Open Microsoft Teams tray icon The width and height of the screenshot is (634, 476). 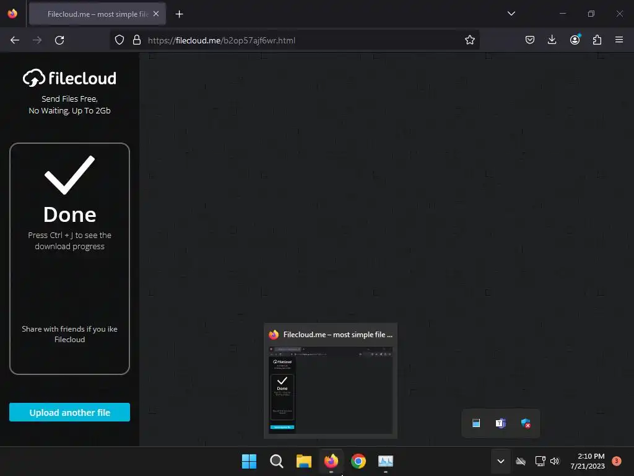pyautogui.click(x=500, y=423)
